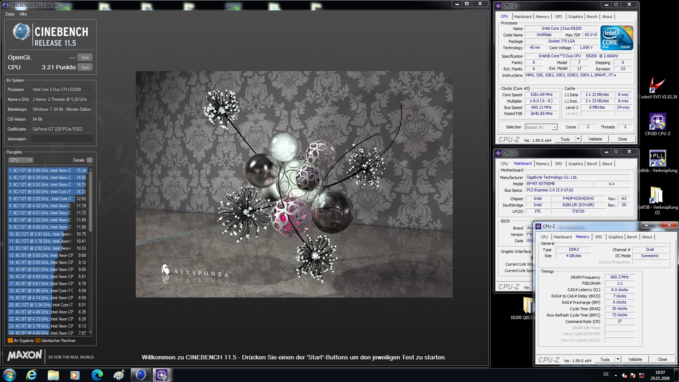Open setfsb PLL desktop shortcut
Viewport: 679px width, 382px height.
coord(658,161)
